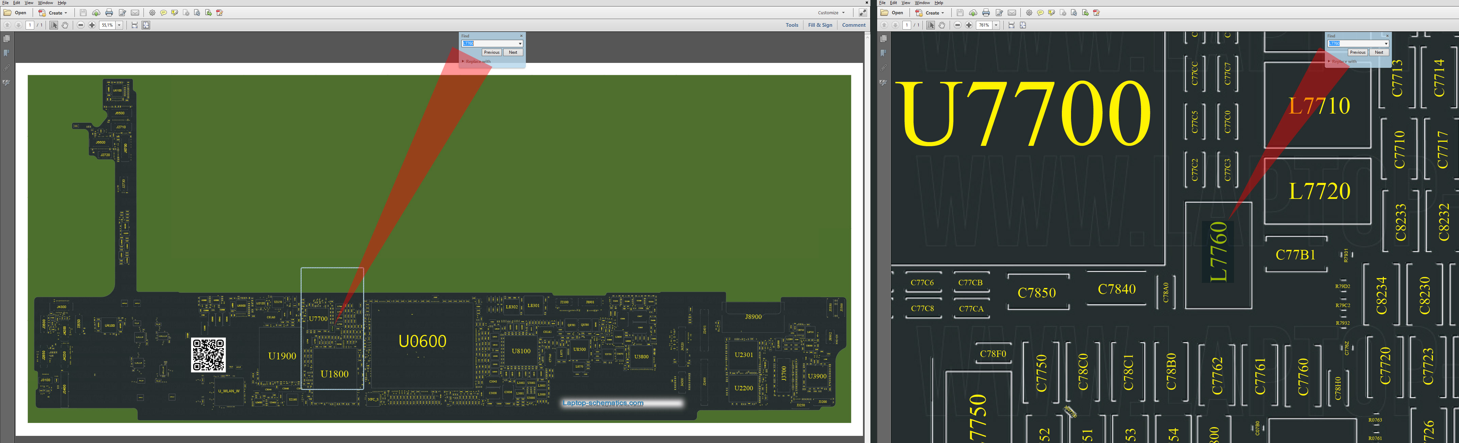Open the bookmarks panel in the right window

(884, 53)
